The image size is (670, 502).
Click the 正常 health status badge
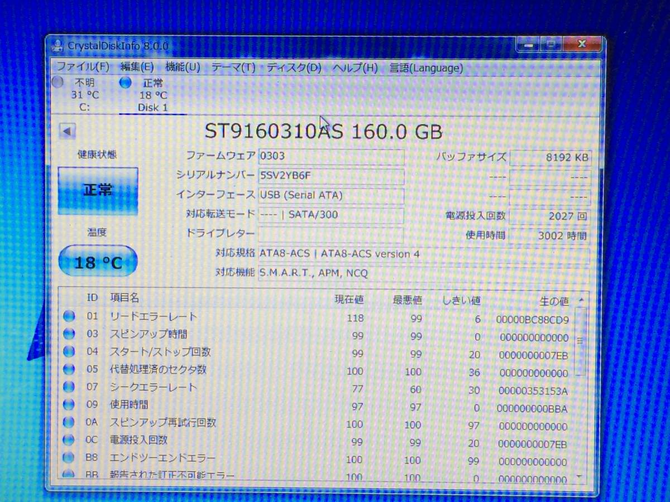pos(98,190)
